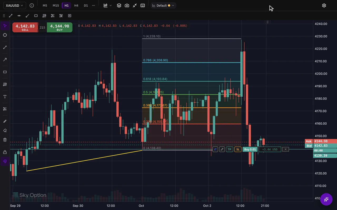This screenshot has width=337, height=210.
Task: Open keyboard shortcuts icon
Action: [143, 5]
